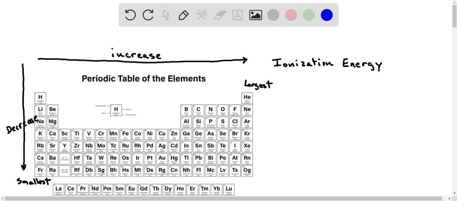Viewport: 457px width, 201px height.
Task: Click the redo arrow in the toolbar
Action: tap(148, 15)
